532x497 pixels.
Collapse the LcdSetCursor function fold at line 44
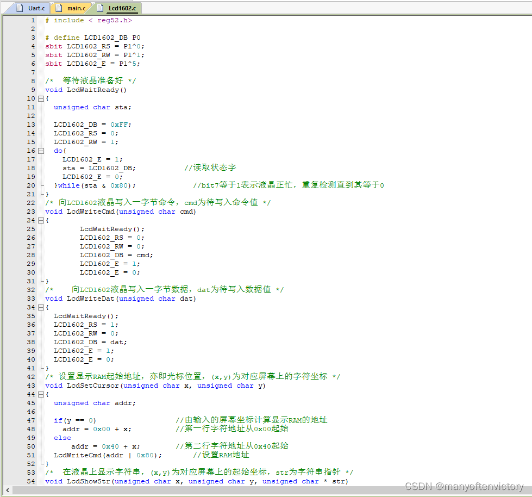coord(41,394)
